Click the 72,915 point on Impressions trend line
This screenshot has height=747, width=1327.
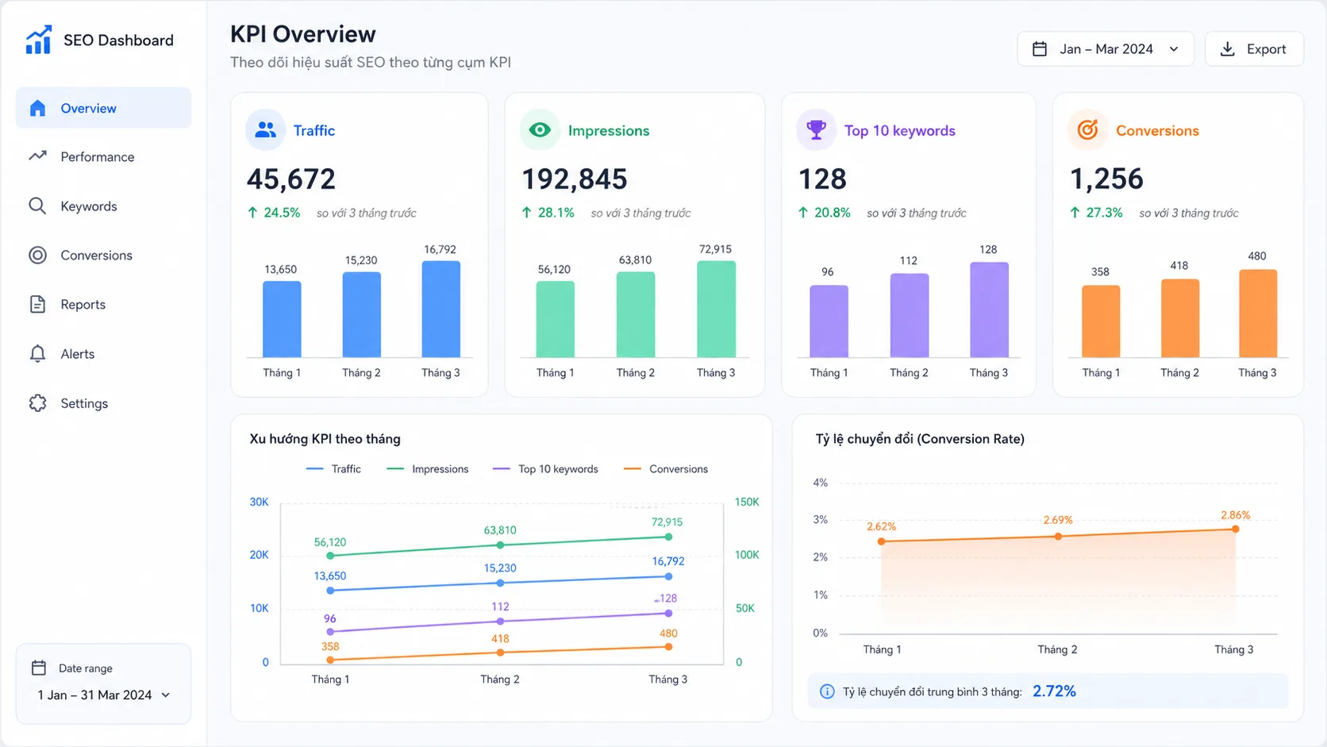[x=668, y=537]
